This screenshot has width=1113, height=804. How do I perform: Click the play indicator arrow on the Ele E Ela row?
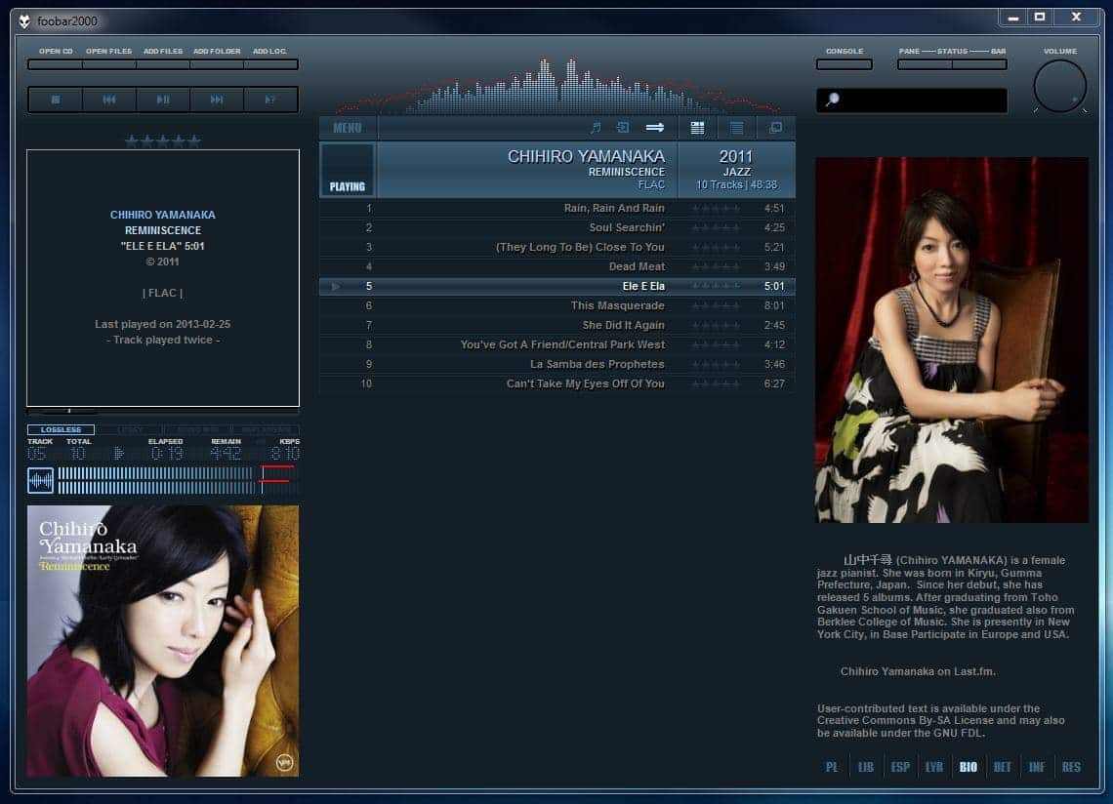[x=336, y=287]
